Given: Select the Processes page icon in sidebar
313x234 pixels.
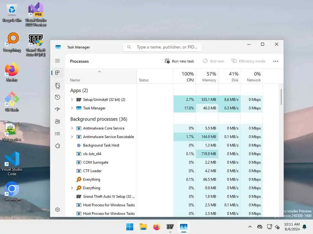Looking at the screenshot, I should [57, 73].
